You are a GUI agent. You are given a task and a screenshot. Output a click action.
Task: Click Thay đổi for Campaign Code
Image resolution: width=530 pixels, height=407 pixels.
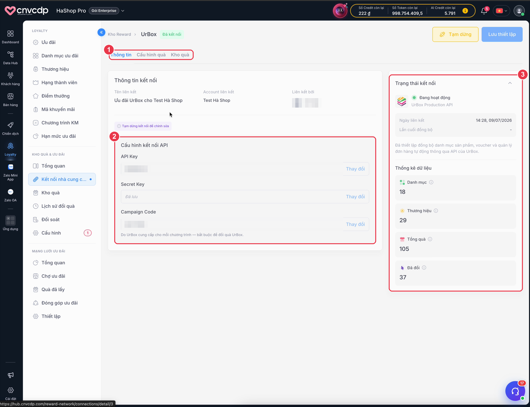355,224
